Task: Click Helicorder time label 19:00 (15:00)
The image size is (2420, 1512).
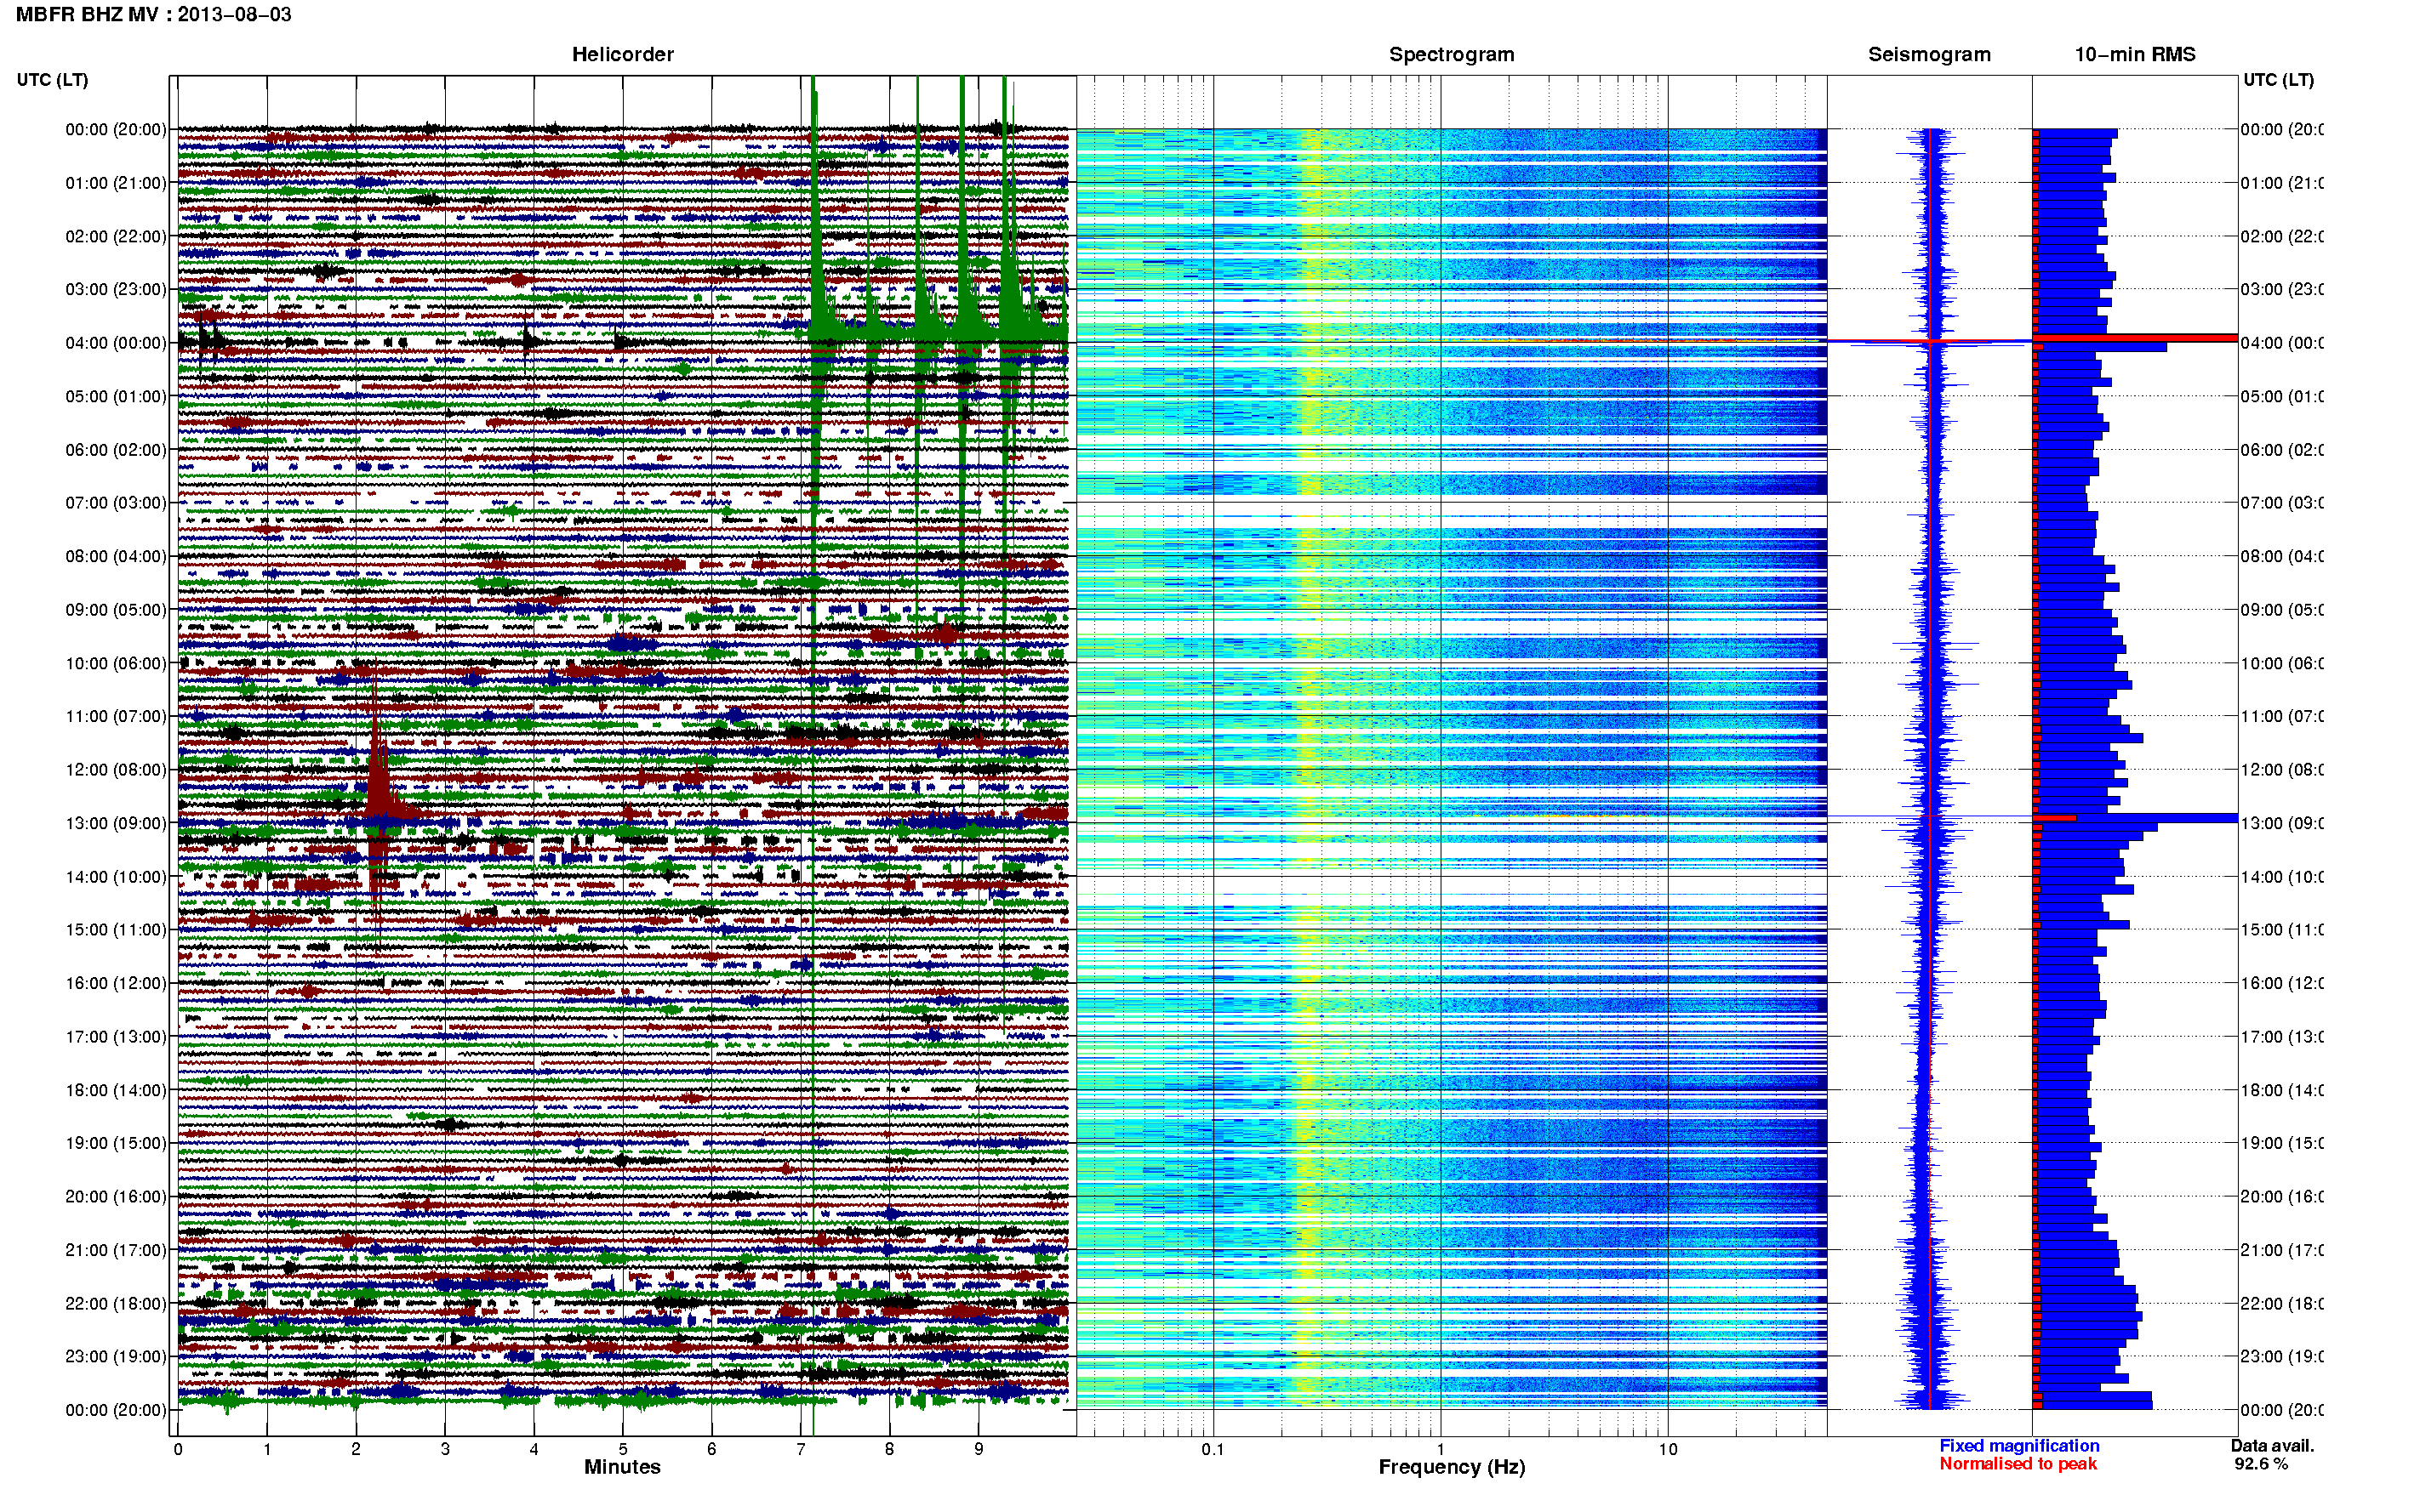Action: pos(116,1142)
